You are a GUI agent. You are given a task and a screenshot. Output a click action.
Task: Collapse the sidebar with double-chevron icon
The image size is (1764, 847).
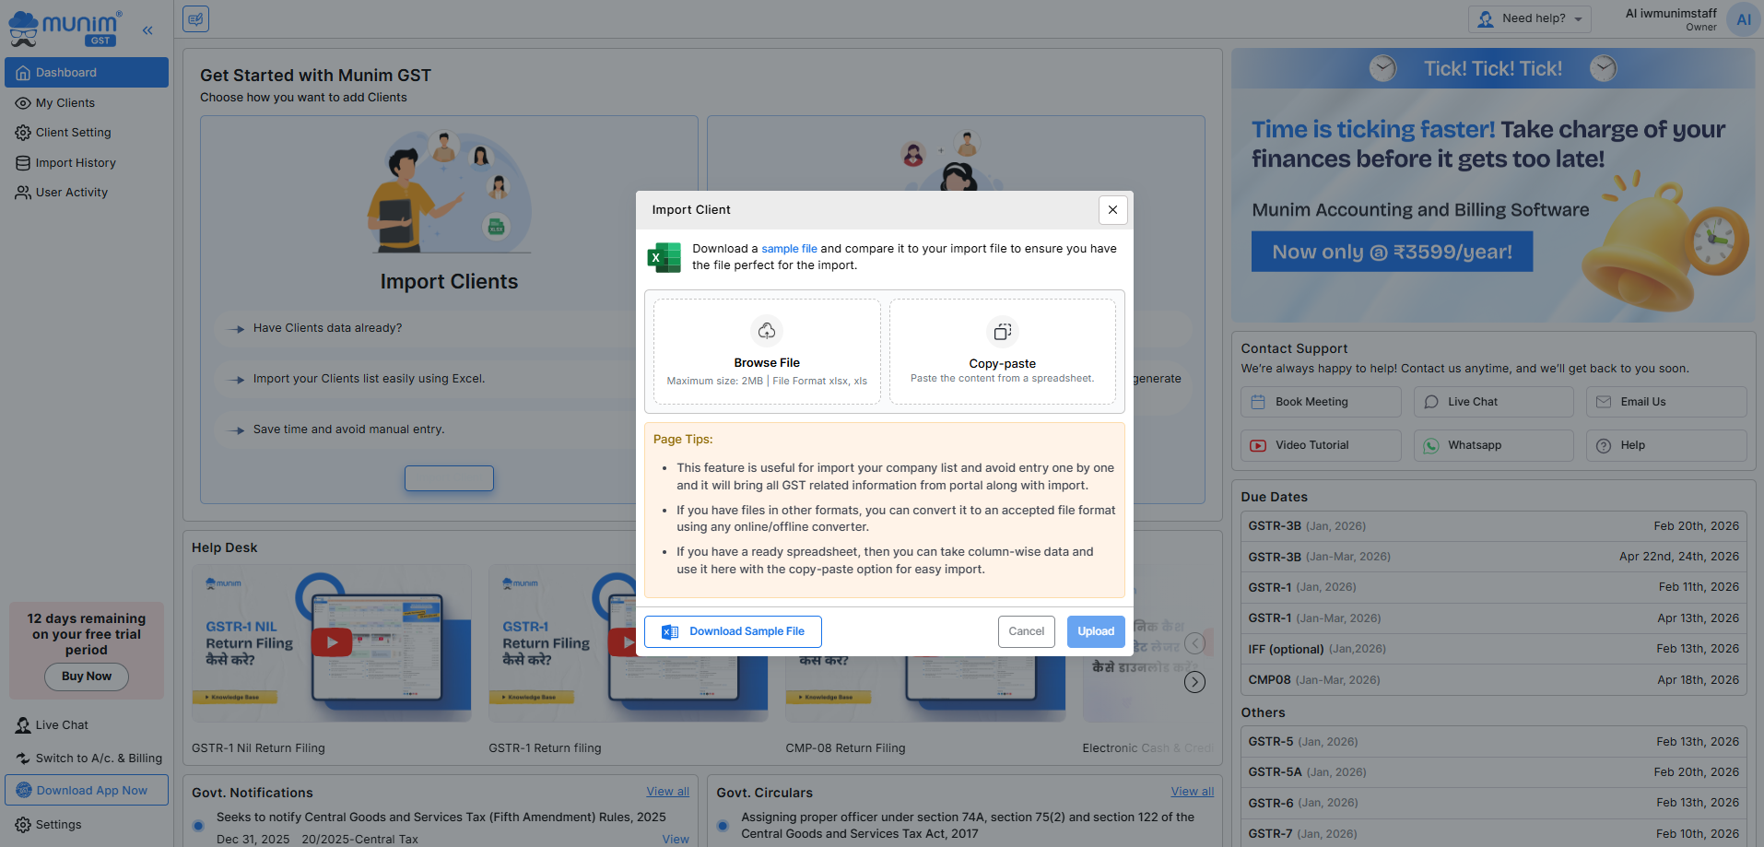[147, 30]
